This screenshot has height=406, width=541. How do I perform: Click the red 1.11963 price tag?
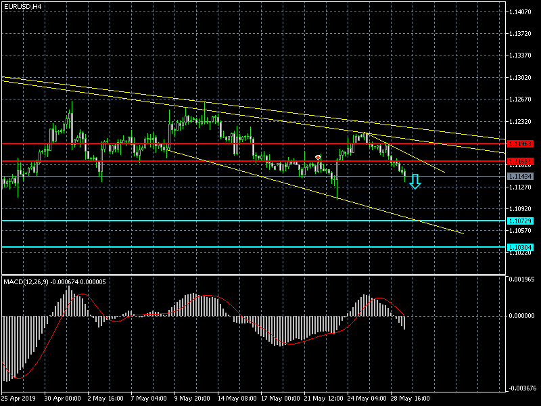pyautogui.click(x=520, y=143)
